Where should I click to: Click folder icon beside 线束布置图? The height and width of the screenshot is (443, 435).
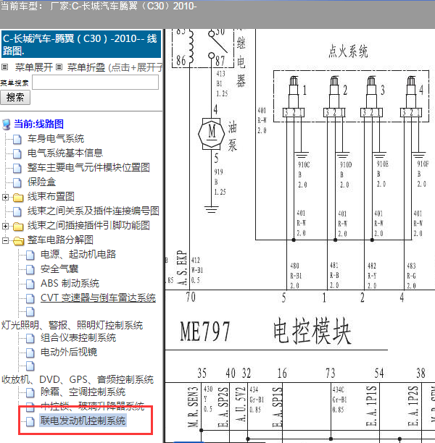tap(18, 197)
